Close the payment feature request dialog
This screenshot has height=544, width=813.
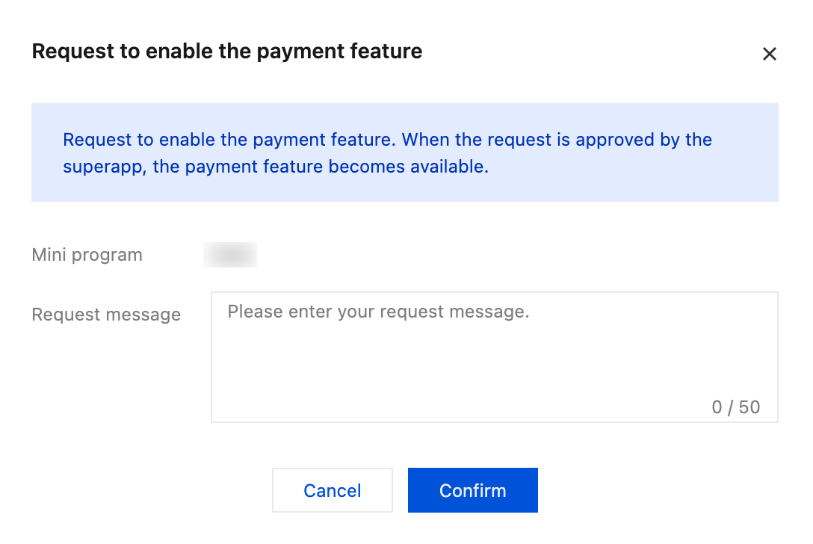pos(769,54)
